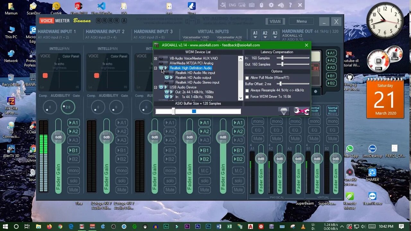Click Hardware Input 1 Gate knob showing 2.0

[68, 107]
